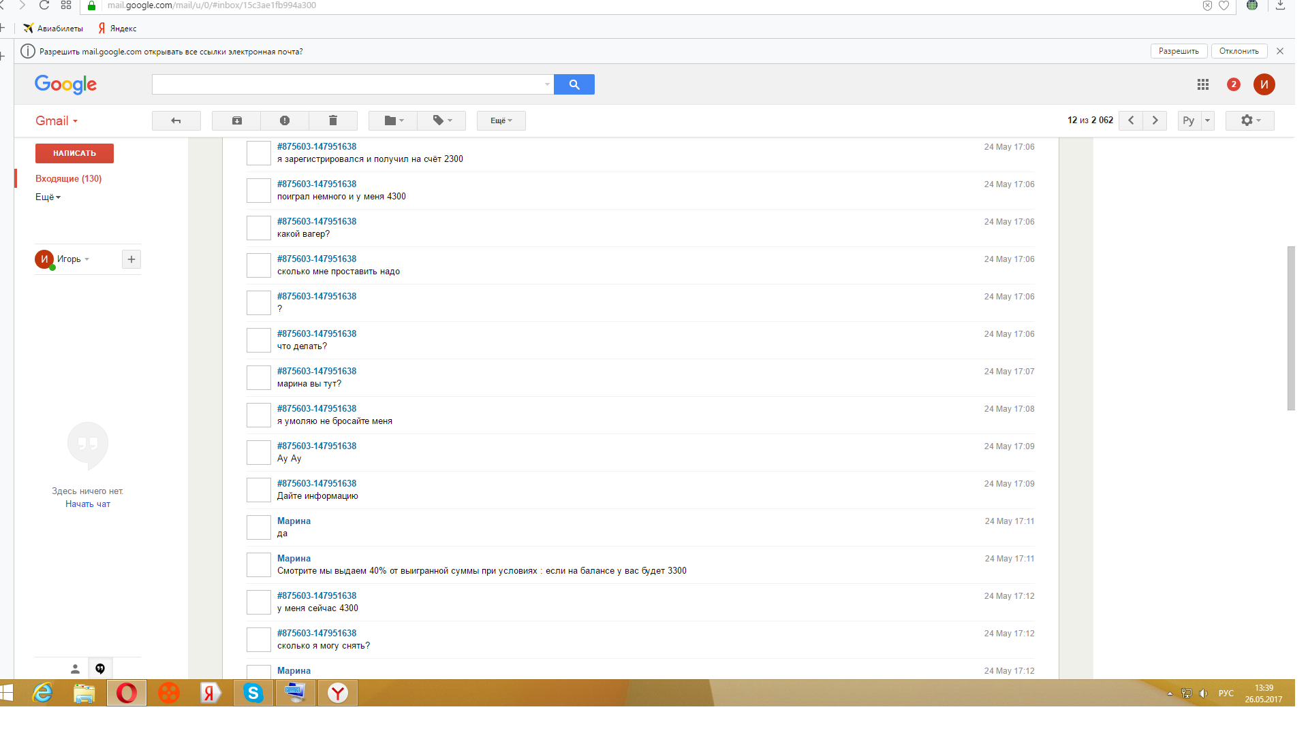This screenshot has height=735, width=1308.
Task: Click the avatar box beside the message "какой вагер?"
Action: point(258,228)
